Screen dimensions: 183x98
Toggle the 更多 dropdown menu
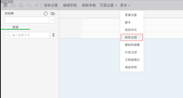pyautogui.click(x=125, y=5)
